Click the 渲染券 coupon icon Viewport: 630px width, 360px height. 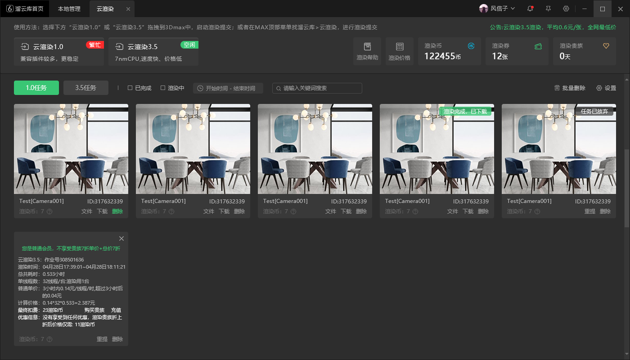538,46
